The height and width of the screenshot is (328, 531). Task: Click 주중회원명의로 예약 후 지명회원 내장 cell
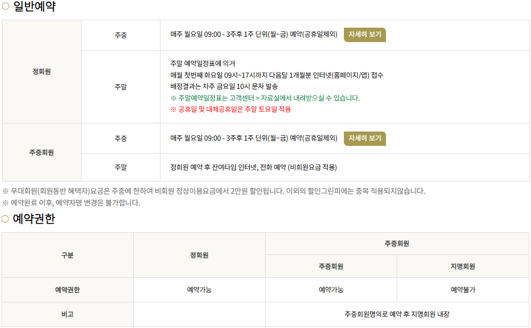(x=397, y=314)
